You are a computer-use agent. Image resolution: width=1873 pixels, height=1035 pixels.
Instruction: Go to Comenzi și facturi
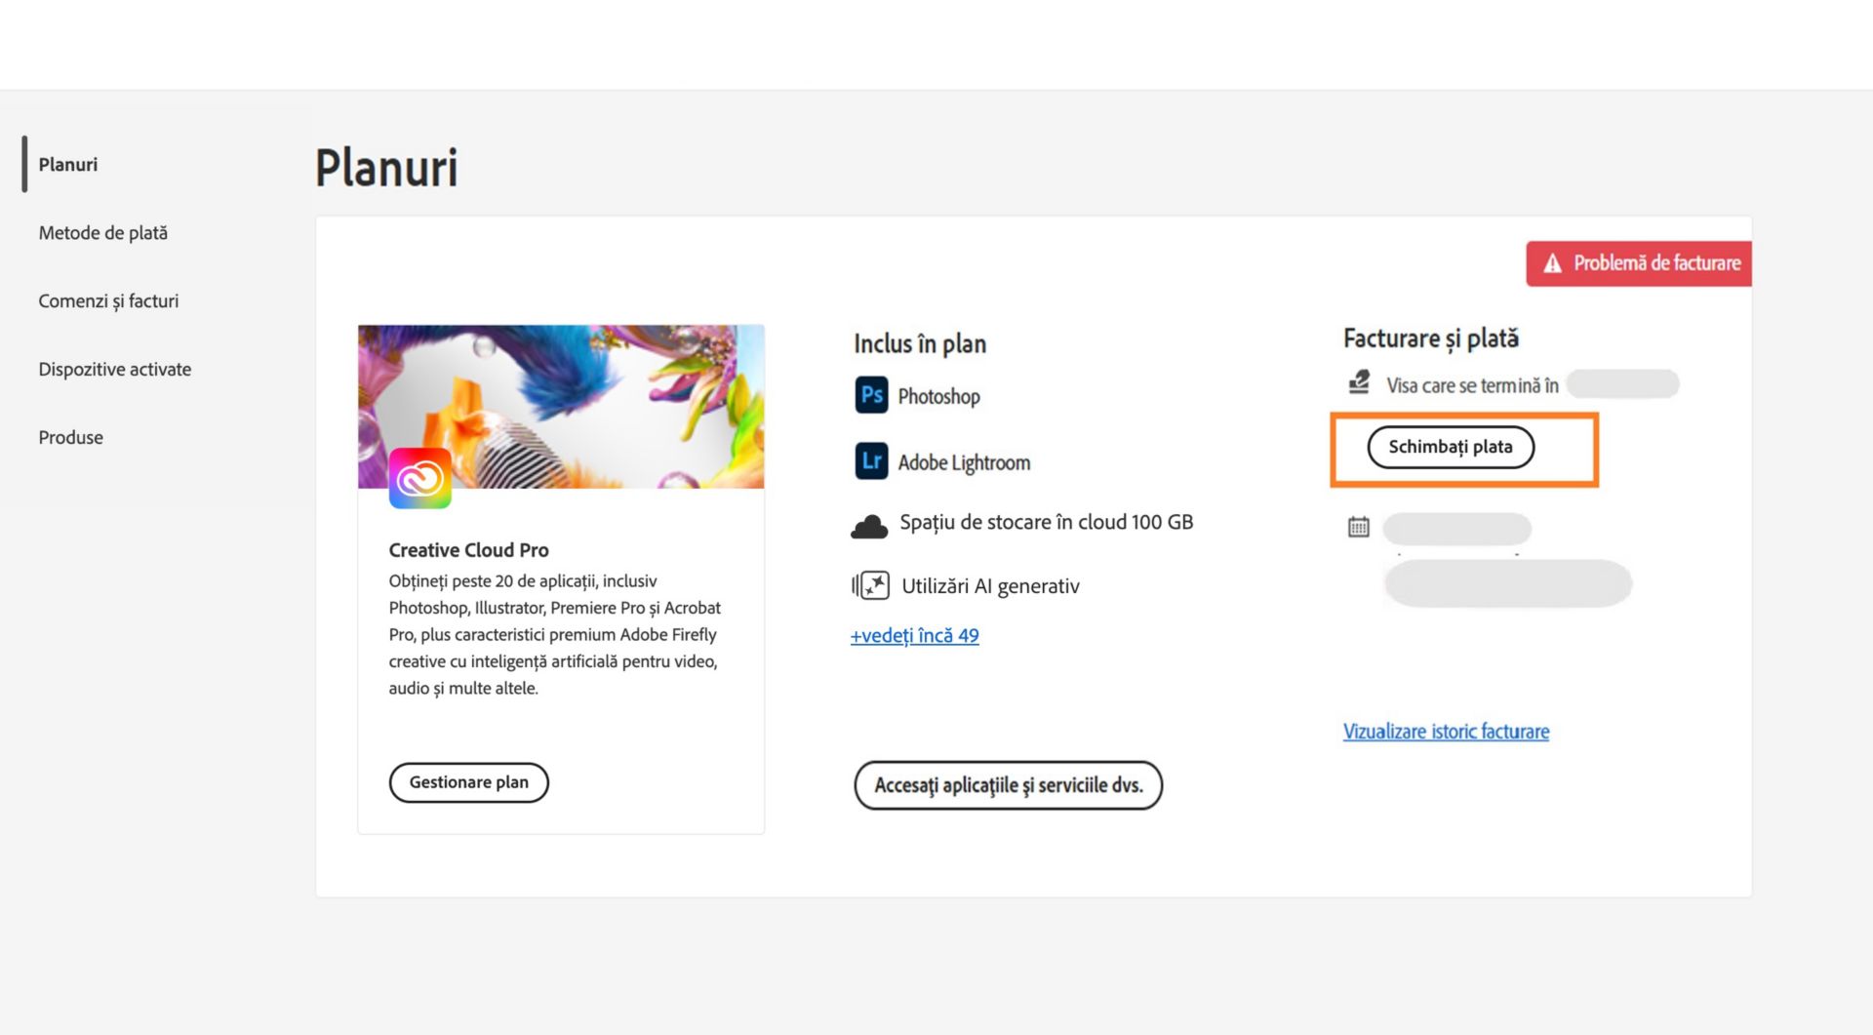[x=108, y=301]
